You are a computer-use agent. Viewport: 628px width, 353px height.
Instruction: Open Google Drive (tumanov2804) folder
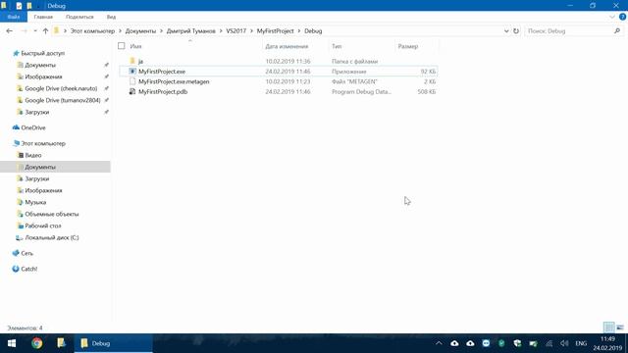[63, 100]
